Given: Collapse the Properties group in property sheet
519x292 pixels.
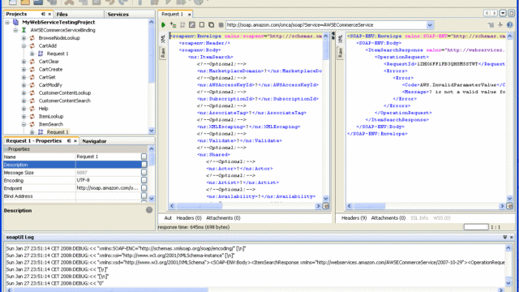Looking at the screenshot, I should (x=6, y=149).
